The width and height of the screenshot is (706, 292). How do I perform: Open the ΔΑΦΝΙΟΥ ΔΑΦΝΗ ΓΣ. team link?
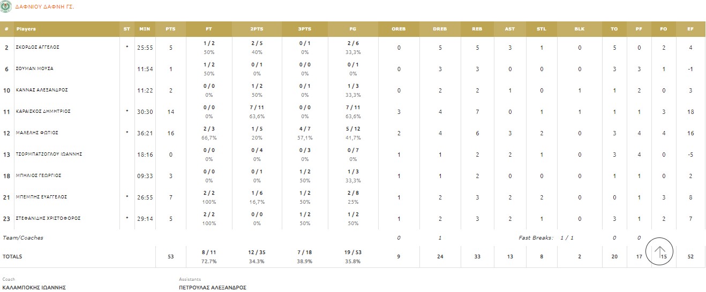click(44, 7)
